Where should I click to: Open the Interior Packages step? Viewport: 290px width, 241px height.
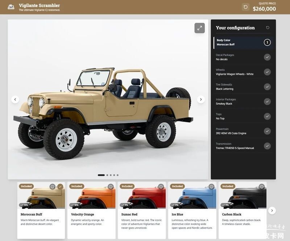(243, 101)
